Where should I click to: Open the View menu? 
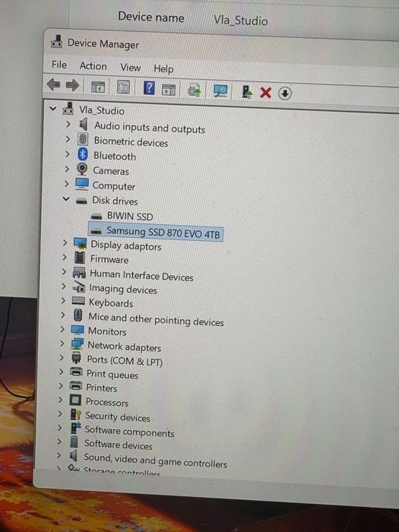click(x=130, y=67)
